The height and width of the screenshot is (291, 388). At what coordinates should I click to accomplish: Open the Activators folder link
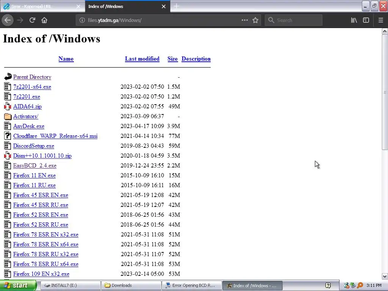(26, 116)
